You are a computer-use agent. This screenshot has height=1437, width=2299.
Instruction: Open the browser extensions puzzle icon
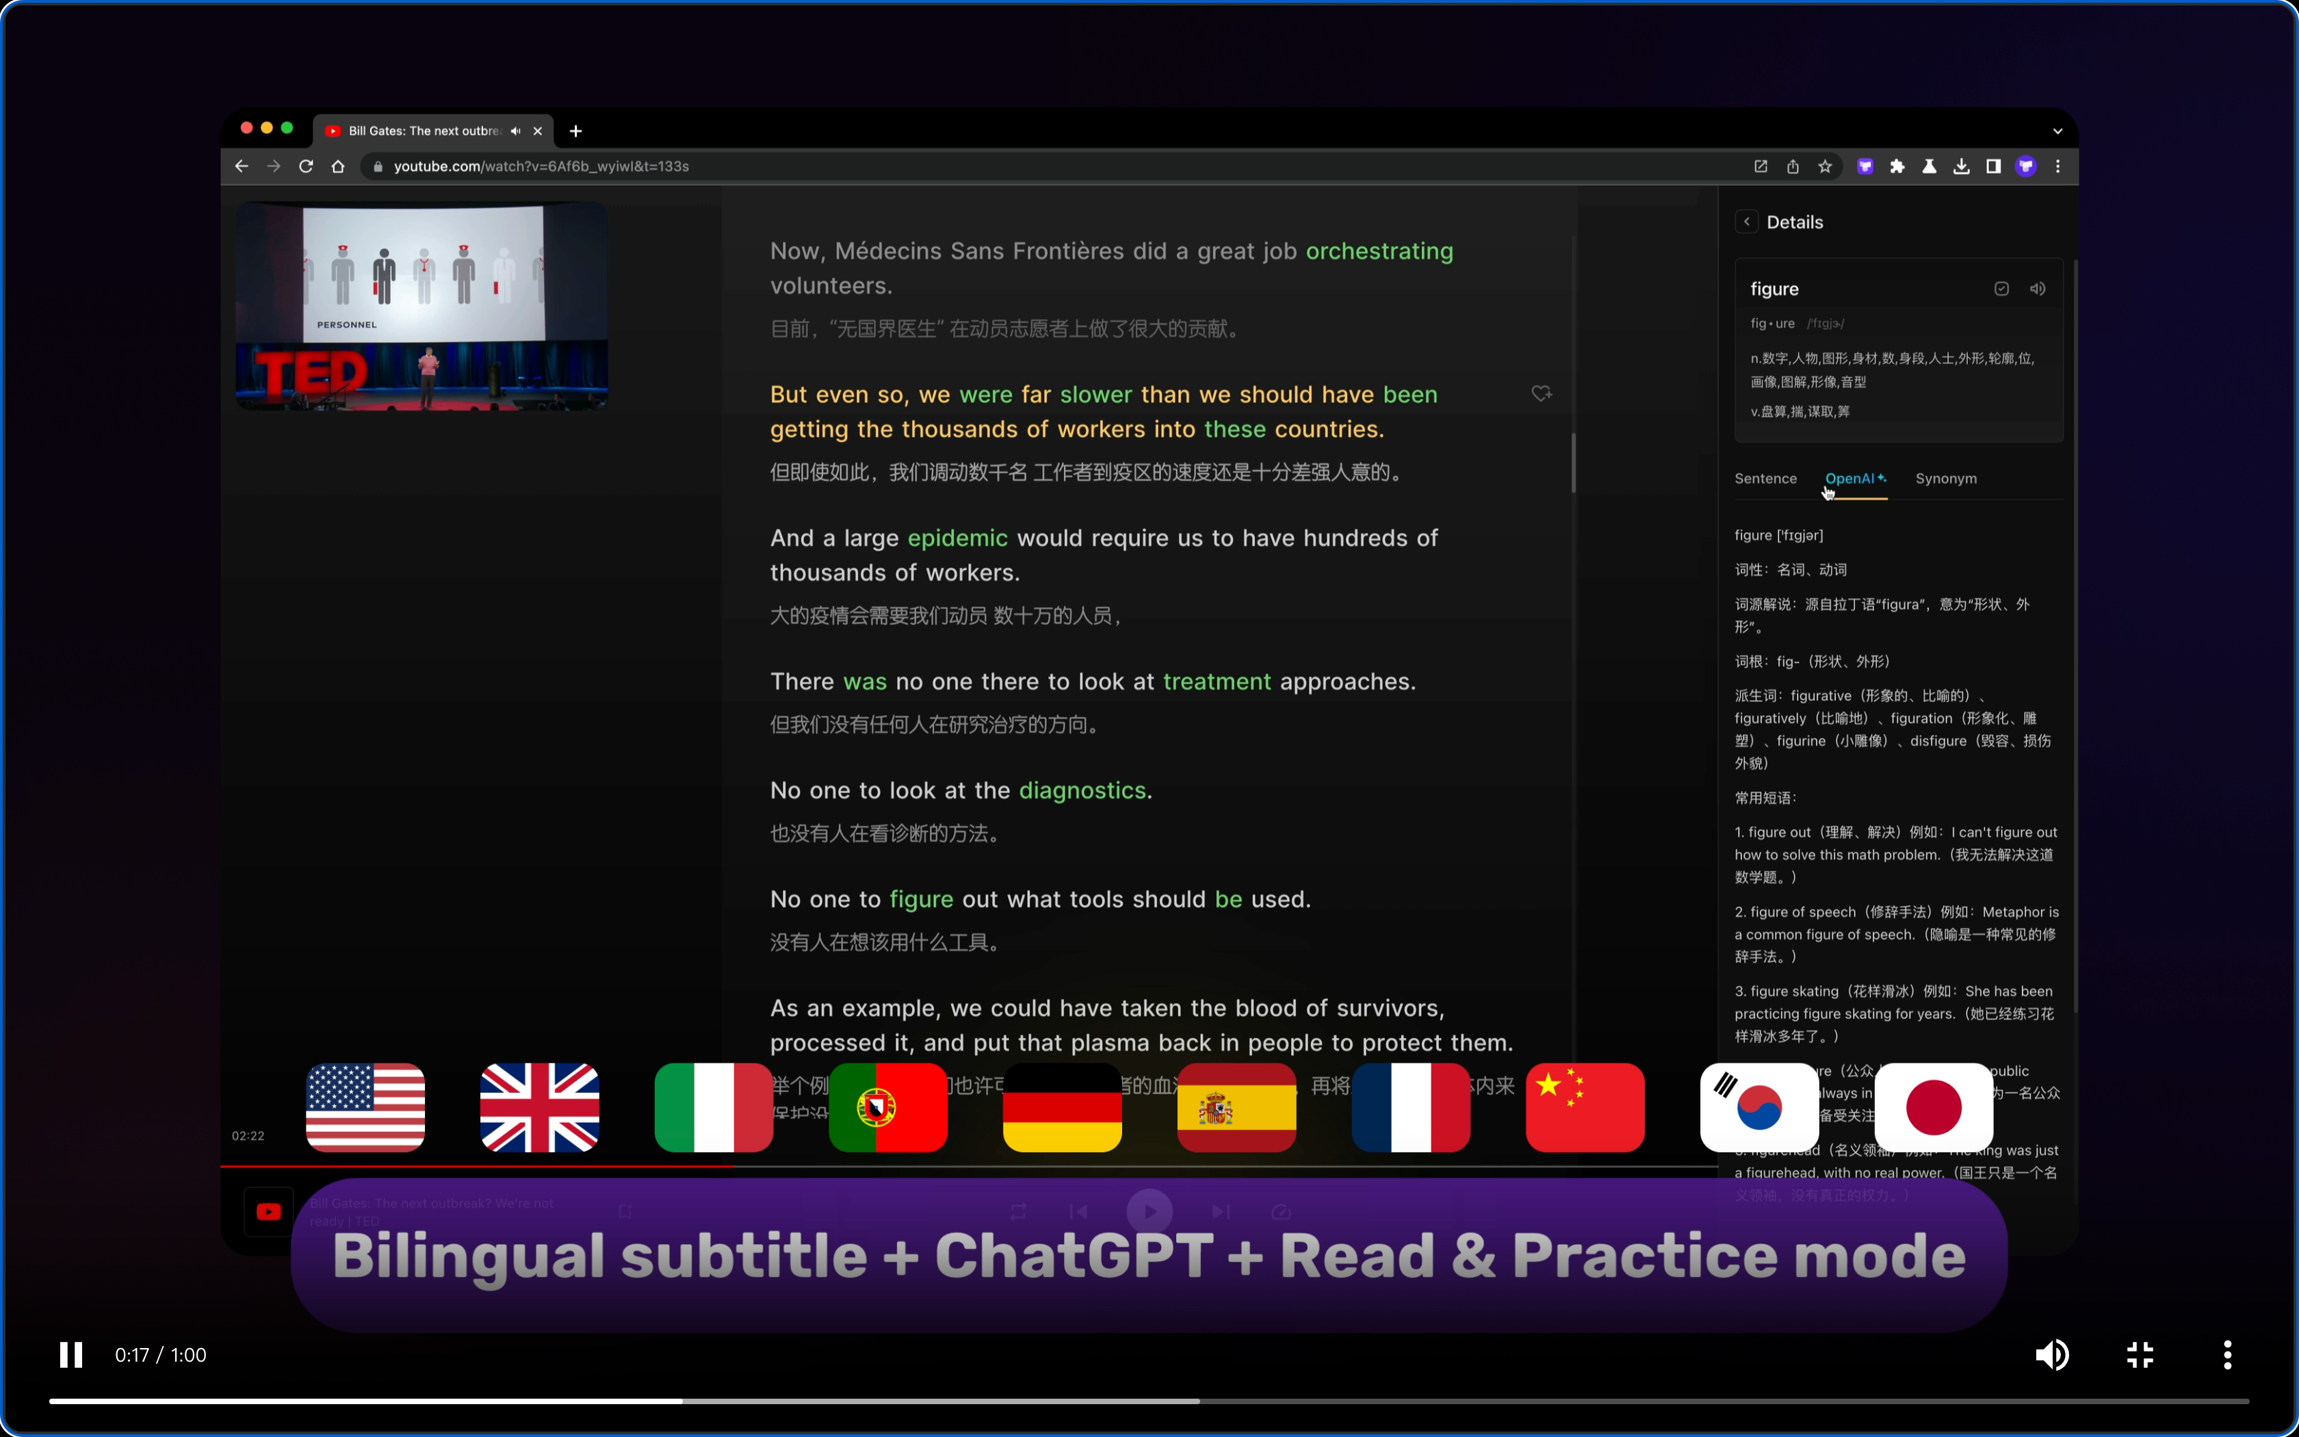[1897, 166]
